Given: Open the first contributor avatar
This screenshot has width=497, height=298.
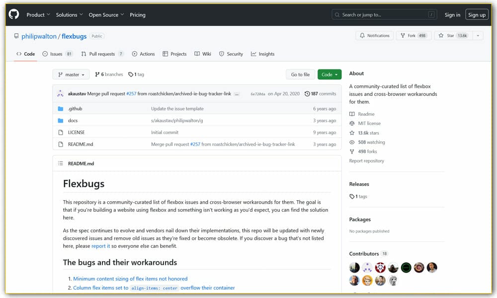Looking at the screenshot, I should 354,268.
